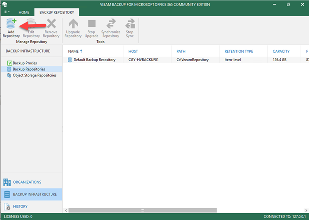Click the HISTORY document gear icon
Image resolution: width=309 pixels, height=220 pixels.
point(7,207)
